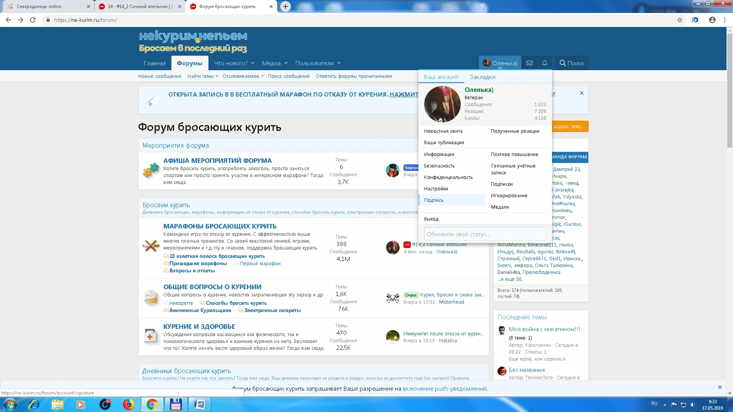Click the first-aid kit icon beside Курение и здоровье
Screen dimensions: 733x412
pos(150,336)
